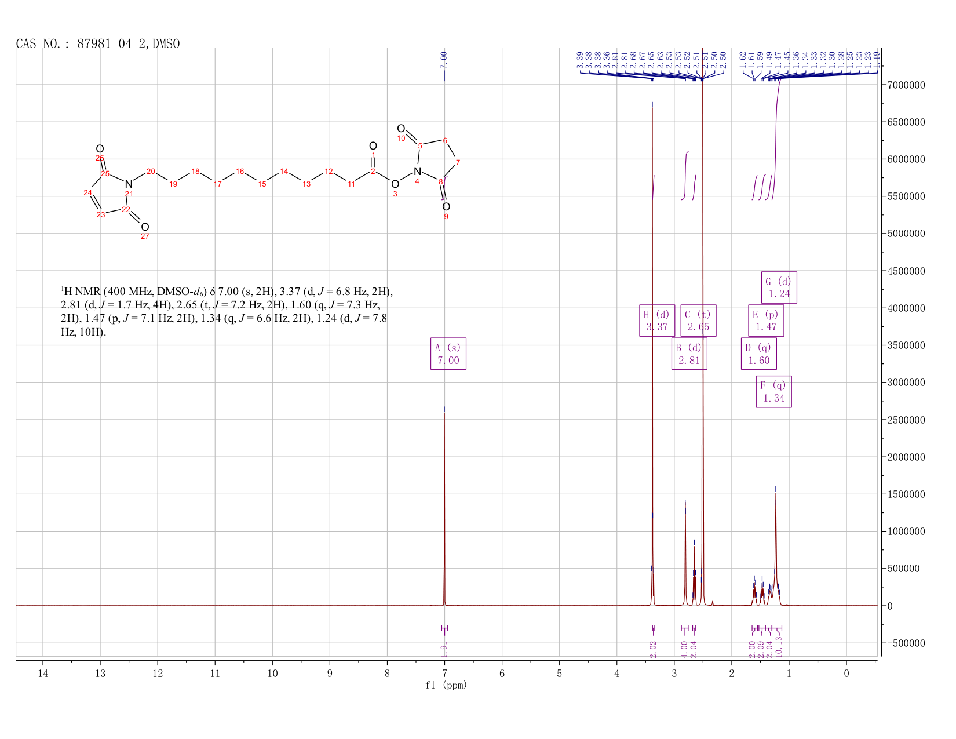Click the 'A (s) 7.00' multiplet box
This screenshot has height=739, width=956.
click(x=448, y=354)
